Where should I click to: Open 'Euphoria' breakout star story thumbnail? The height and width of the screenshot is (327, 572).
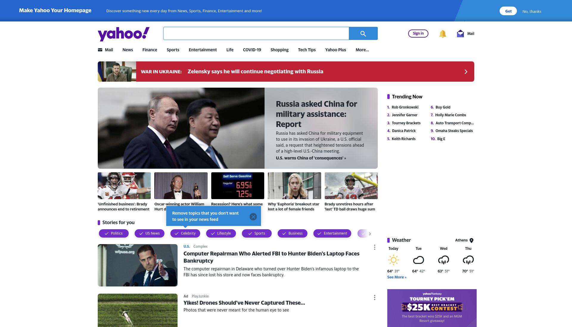pyautogui.click(x=294, y=186)
